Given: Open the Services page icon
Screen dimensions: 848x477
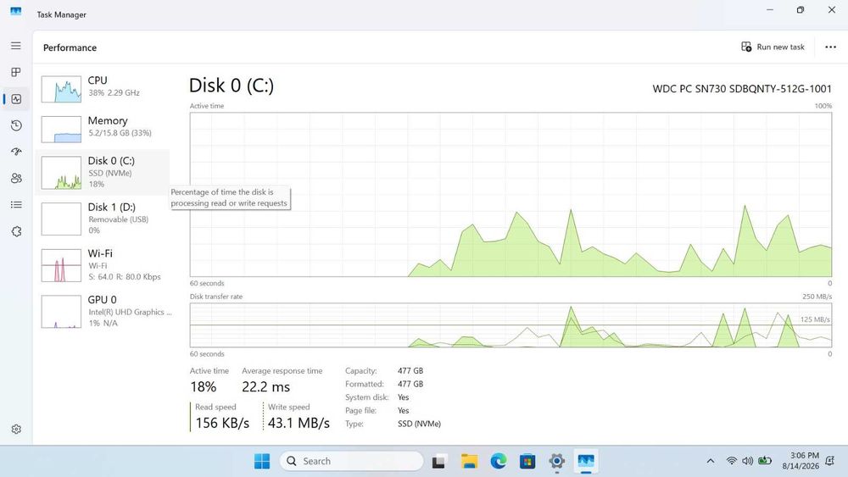Looking at the screenshot, I should [16, 231].
